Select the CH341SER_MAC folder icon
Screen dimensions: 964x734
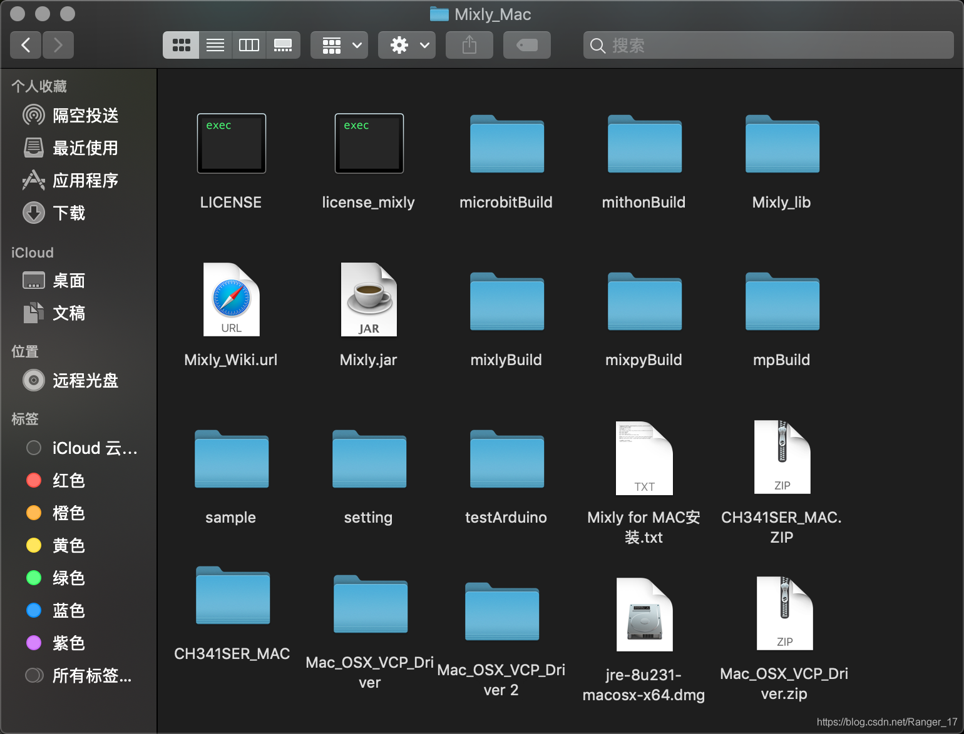pyautogui.click(x=233, y=595)
